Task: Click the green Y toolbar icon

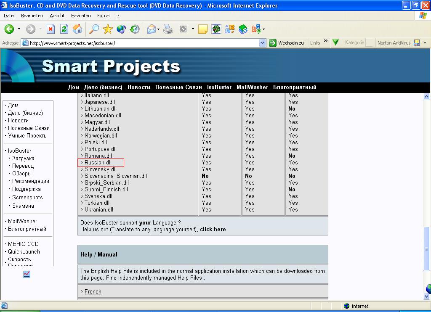Action: coord(335,42)
